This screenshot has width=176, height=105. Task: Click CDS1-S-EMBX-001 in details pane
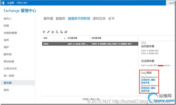(150, 53)
